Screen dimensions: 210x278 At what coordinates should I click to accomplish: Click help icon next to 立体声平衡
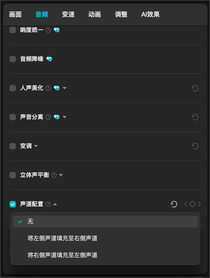(54, 175)
